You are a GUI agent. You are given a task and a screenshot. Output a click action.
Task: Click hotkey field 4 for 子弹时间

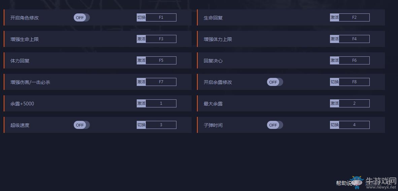click(354, 125)
